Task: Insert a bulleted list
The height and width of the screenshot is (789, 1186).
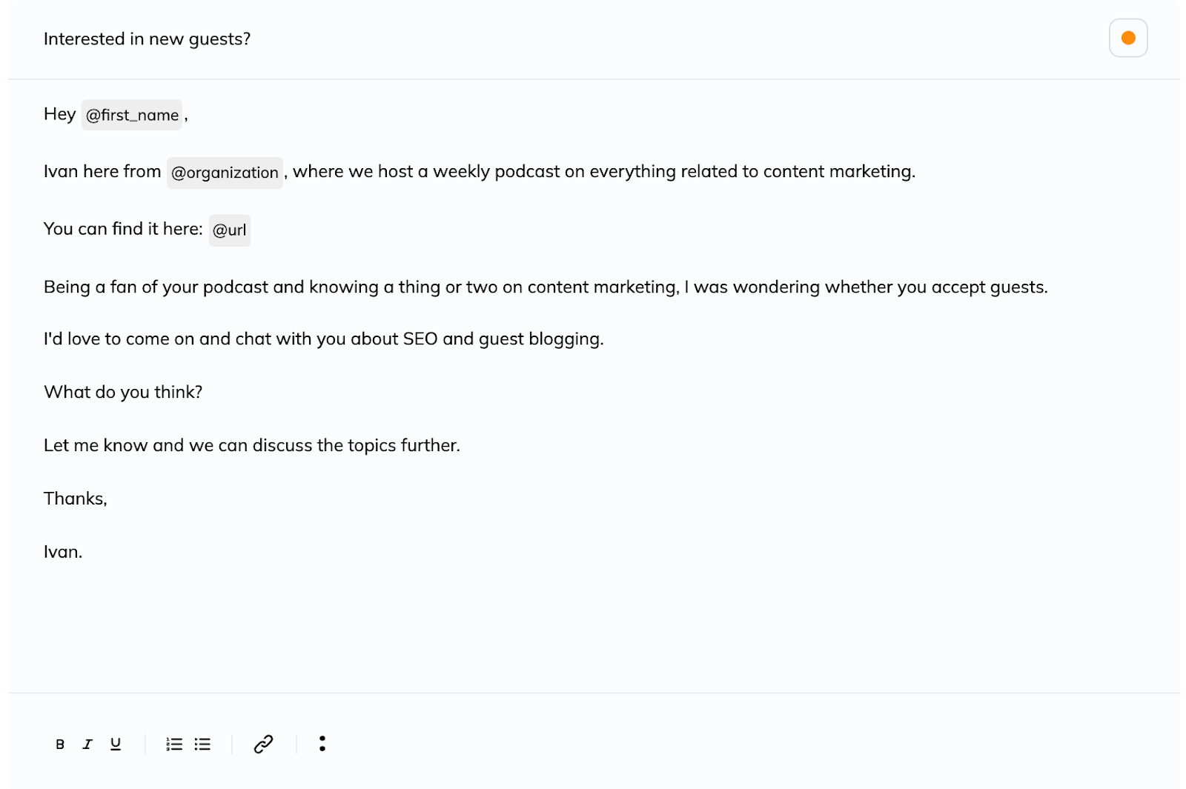Action: click(x=202, y=744)
